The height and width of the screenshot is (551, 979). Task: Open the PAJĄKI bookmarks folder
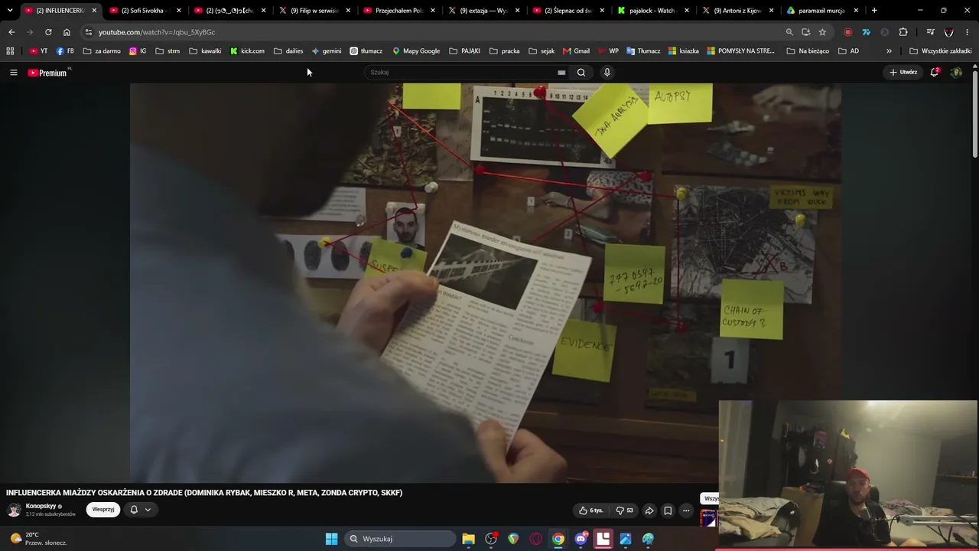(x=465, y=51)
